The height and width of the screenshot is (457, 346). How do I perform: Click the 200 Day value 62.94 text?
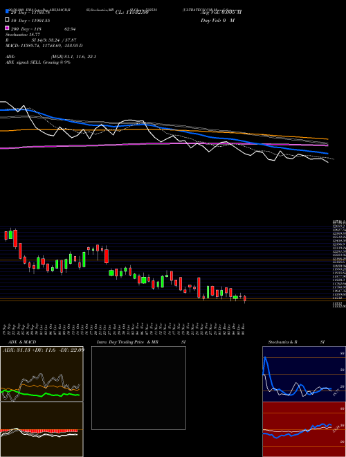70,29
